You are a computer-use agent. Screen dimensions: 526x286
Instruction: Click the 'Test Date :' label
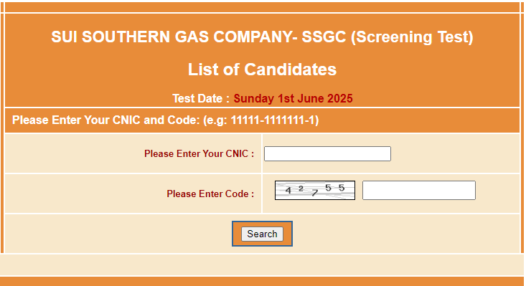201,98
